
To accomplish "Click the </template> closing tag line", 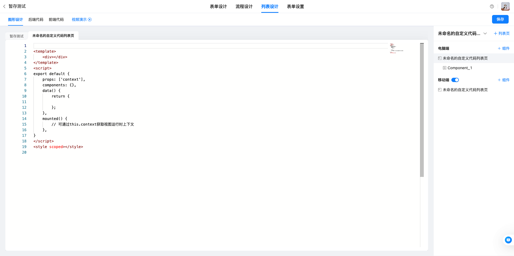I will (46, 63).
